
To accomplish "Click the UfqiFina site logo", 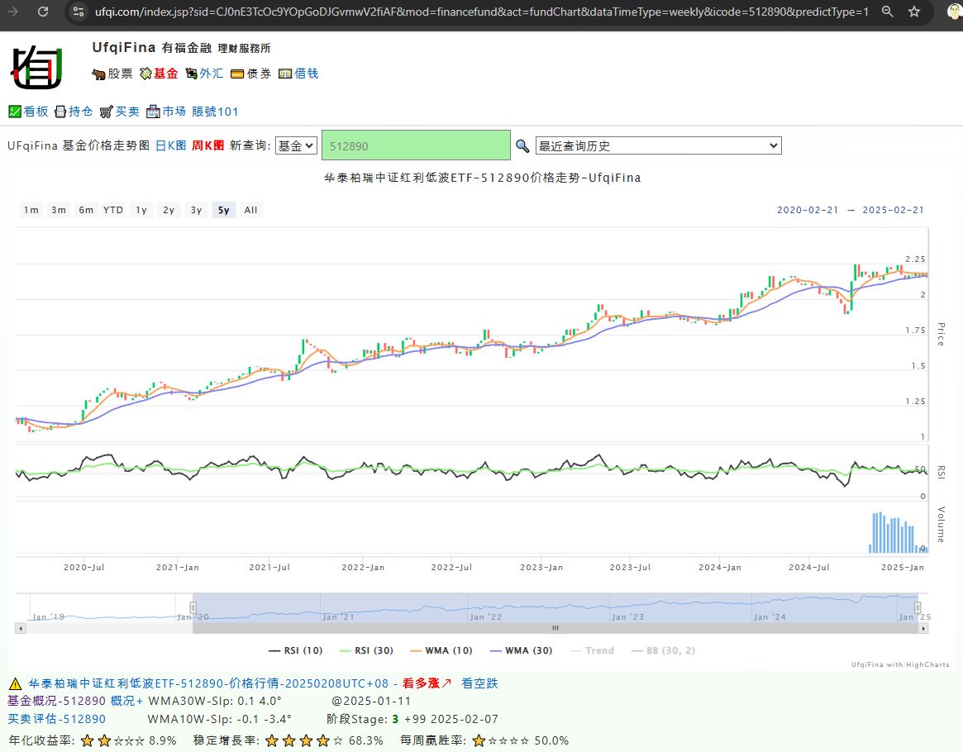I will pyautogui.click(x=36, y=68).
